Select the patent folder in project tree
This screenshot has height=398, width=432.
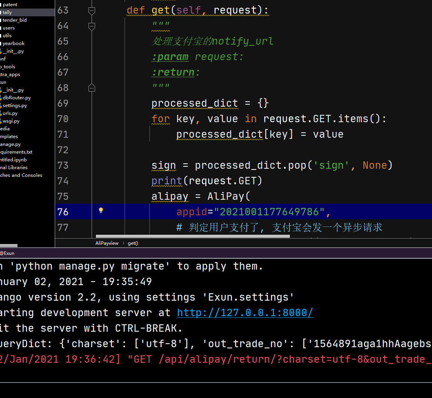10,5
